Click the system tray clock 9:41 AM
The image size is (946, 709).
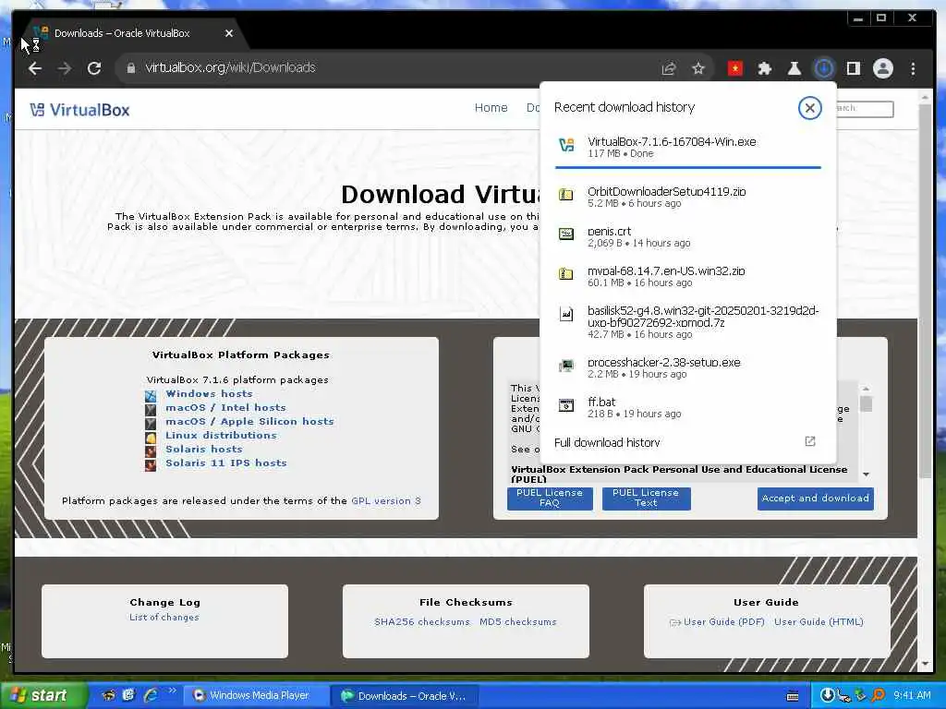pos(912,696)
